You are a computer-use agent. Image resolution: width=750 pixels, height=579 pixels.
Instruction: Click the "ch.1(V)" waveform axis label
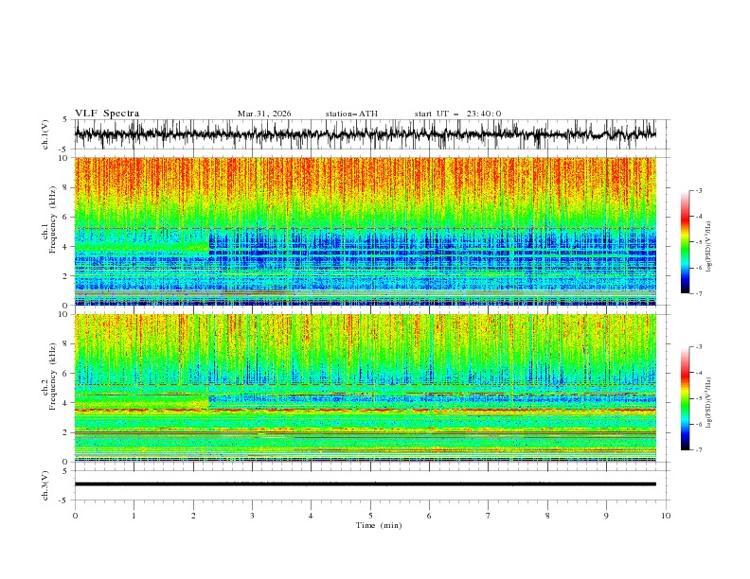pos(45,134)
